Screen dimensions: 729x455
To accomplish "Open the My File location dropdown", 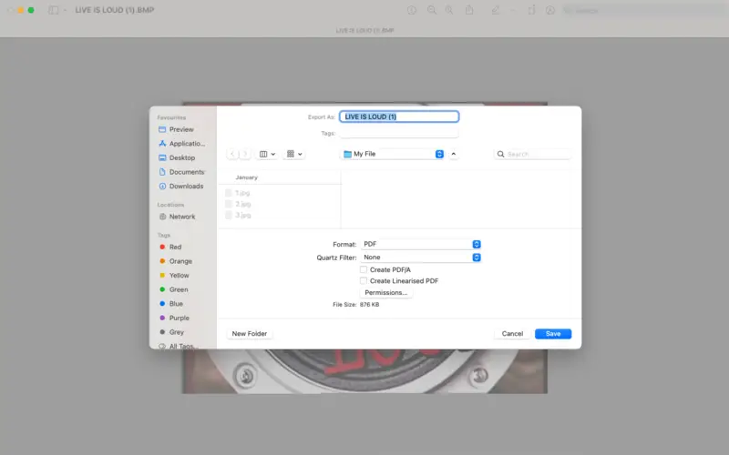I will pyautogui.click(x=394, y=154).
